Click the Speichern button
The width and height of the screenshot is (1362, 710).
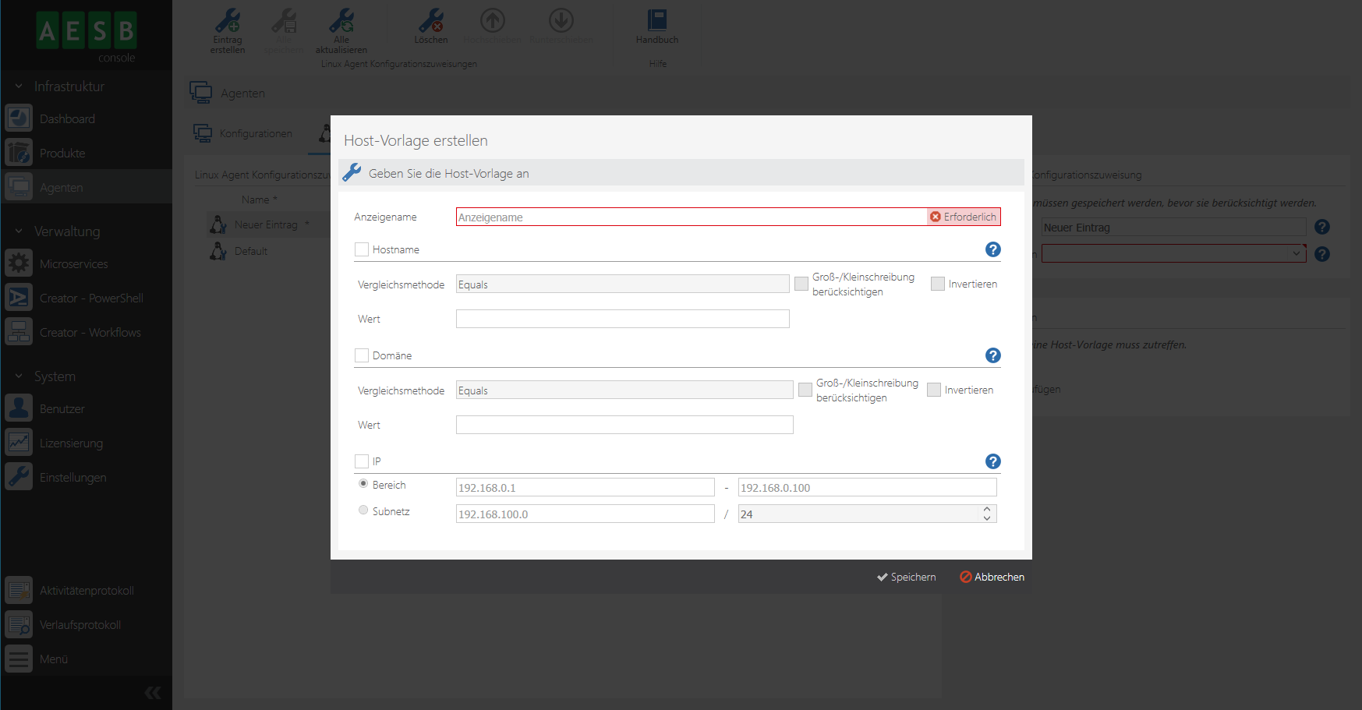[x=906, y=578]
